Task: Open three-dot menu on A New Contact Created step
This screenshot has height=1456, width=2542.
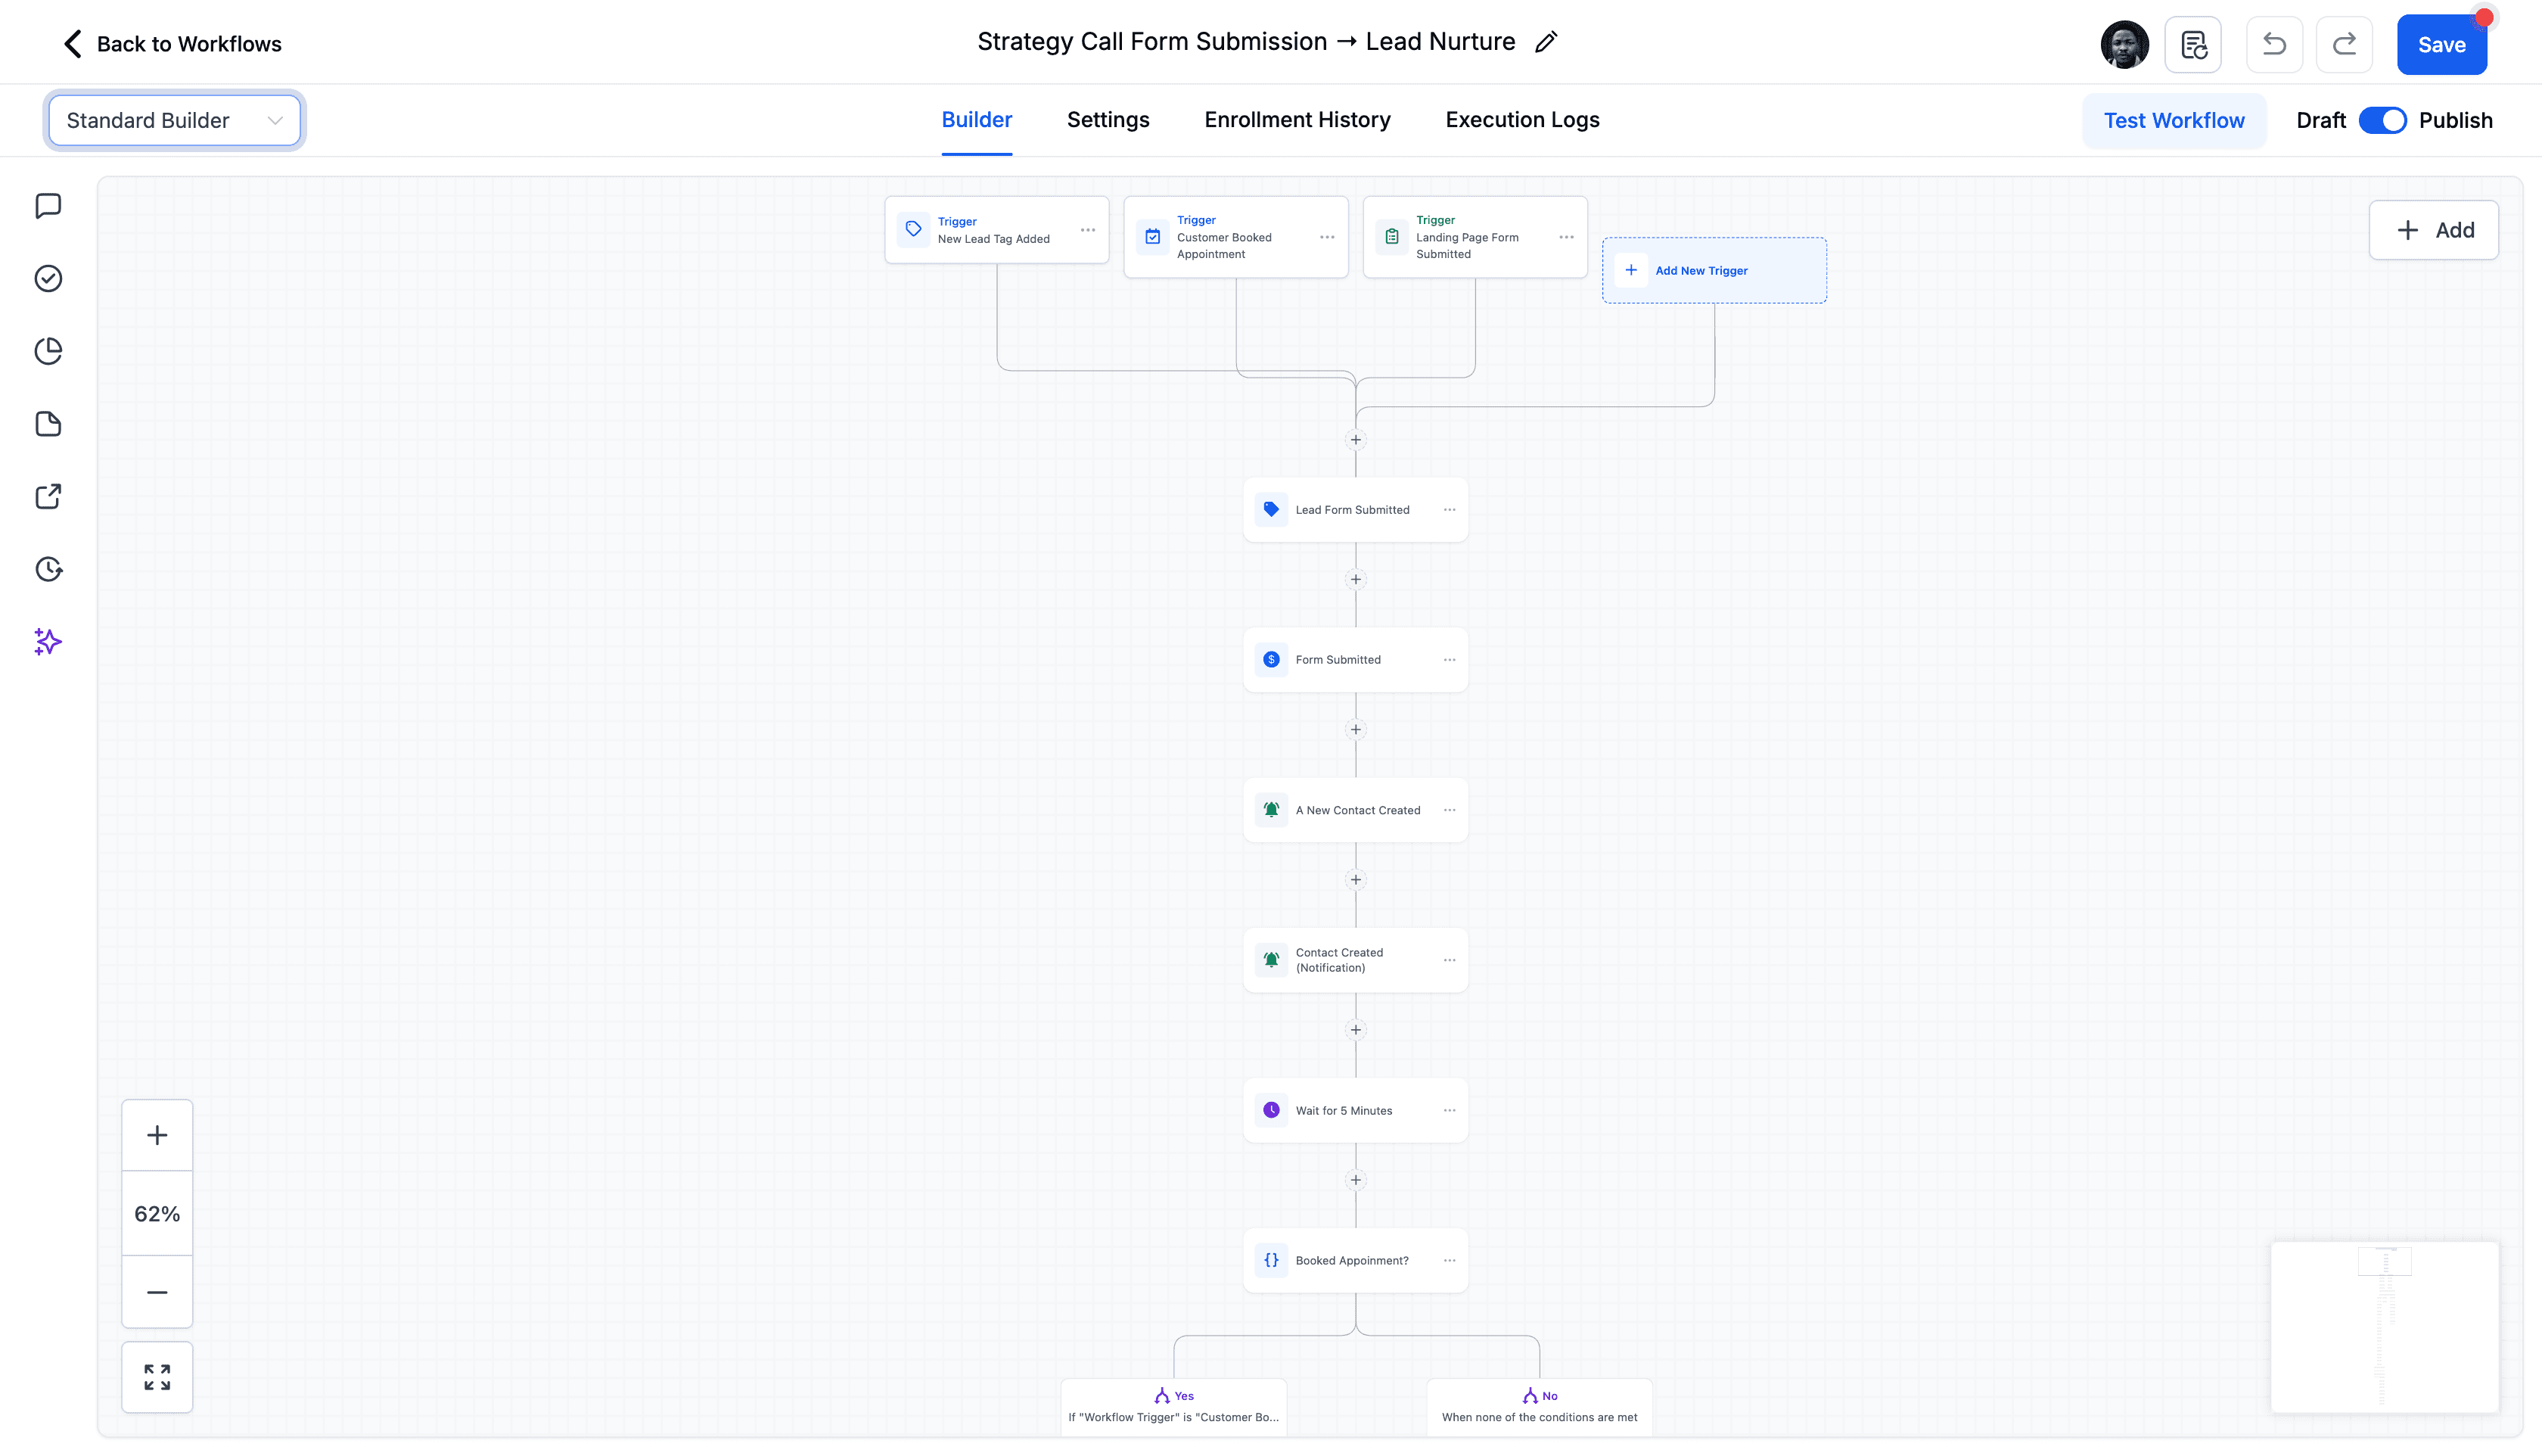Action: point(1450,810)
